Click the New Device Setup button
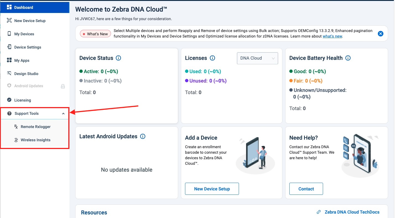395x218 pixels. pyautogui.click(x=212, y=189)
